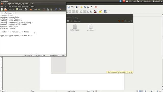
Task: Open the File menu in gedit
Action: (x=2, y=6)
